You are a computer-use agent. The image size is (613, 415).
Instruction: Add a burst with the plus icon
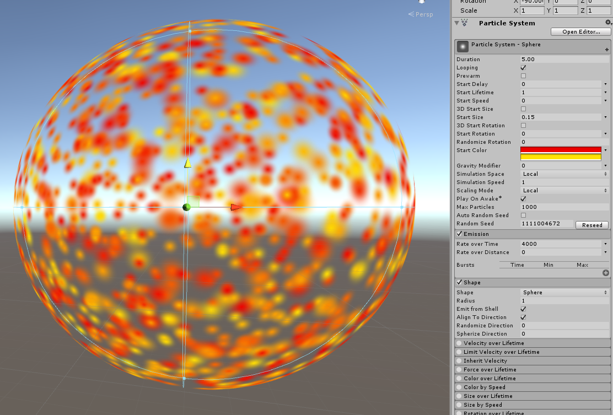click(x=606, y=273)
